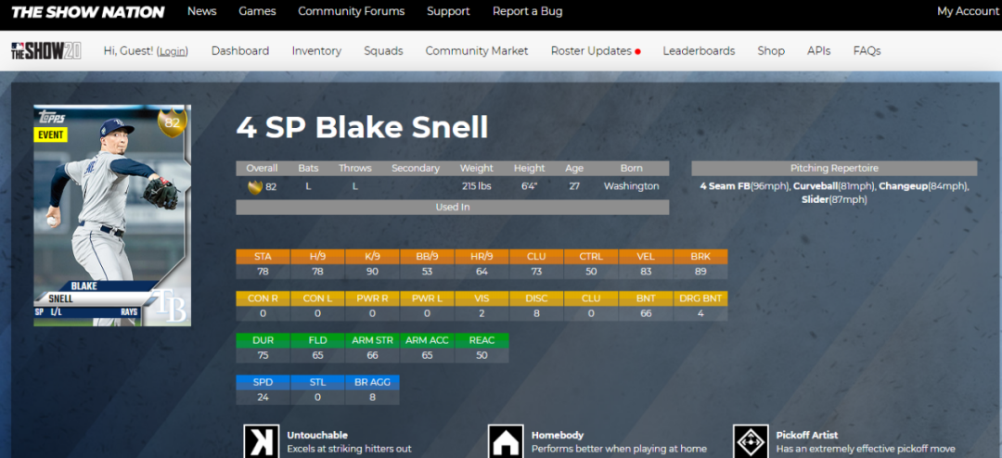Viewport: 1002px width, 458px height.
Task: Navigate to Community Market
Action: coord(477,51)
